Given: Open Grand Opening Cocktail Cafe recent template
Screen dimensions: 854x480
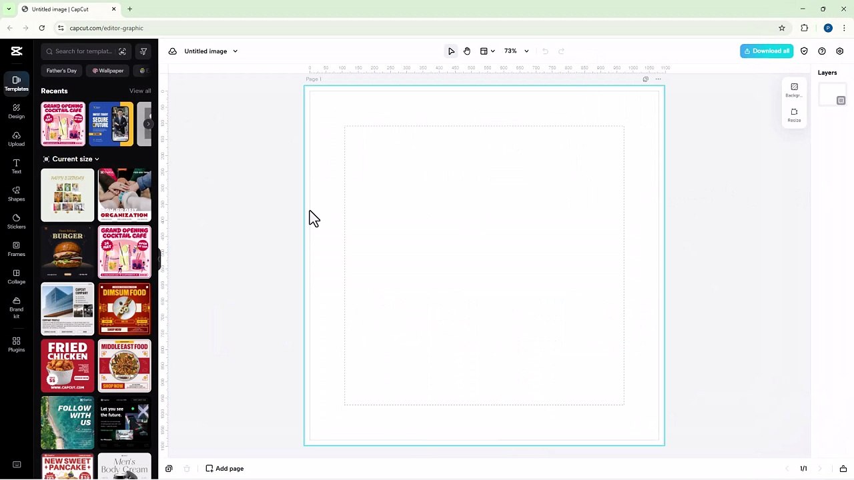Looking at the screenshot, I should pos(63,124).
